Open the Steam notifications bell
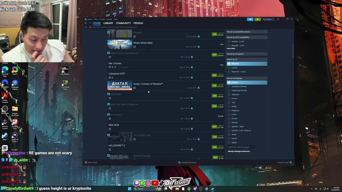Image resolution: width=342 pixels, height=192 pixels. tap(258, 19)
